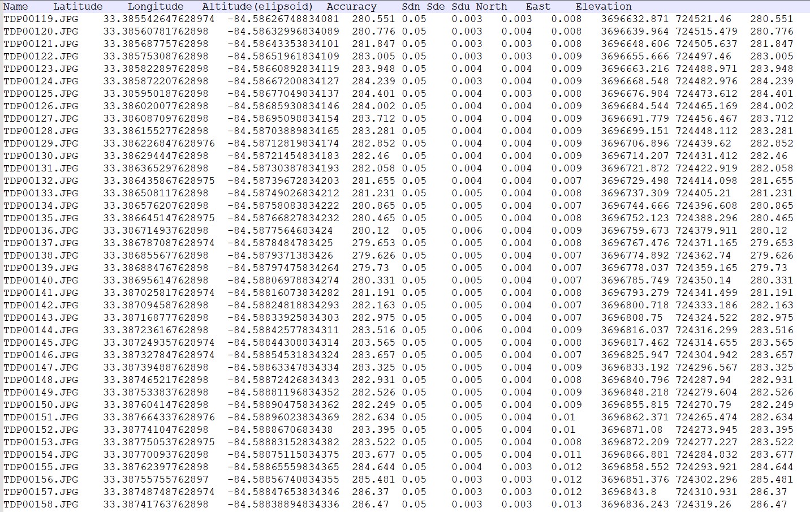The width and height of the screenshot is (810, 512).
Task: Click north value 3696632.871
Action: pyautogui.click(x=635, y=19)
